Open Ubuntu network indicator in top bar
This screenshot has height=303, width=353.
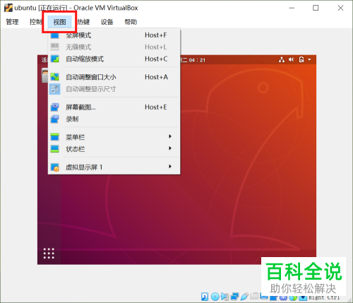click(x=282, y=59)
